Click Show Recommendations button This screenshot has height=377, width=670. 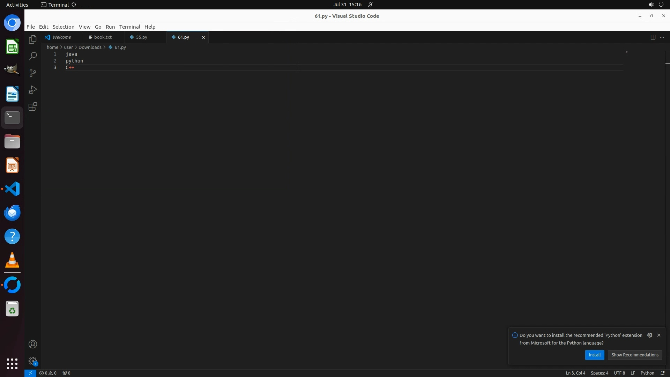click(634, 355)
